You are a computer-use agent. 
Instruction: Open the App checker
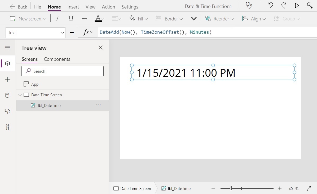249,5
